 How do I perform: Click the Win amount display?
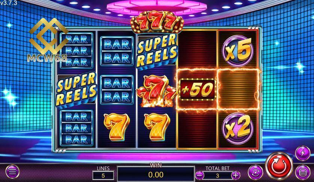click(x=156, y=174)
